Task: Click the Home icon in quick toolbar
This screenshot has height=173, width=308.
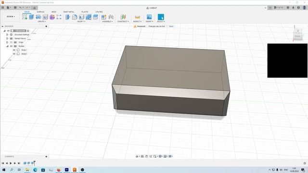Action: point(34,8)
